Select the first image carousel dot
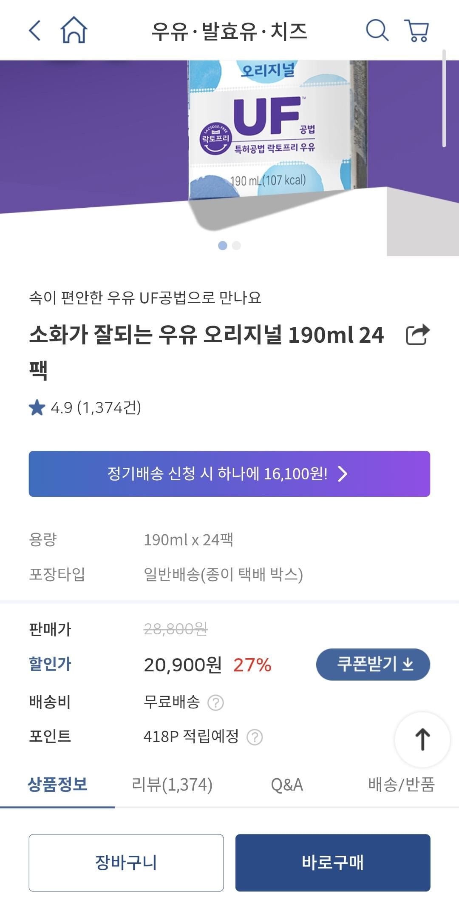This screenshot has height=900, width=459. (x=222, y=246)
